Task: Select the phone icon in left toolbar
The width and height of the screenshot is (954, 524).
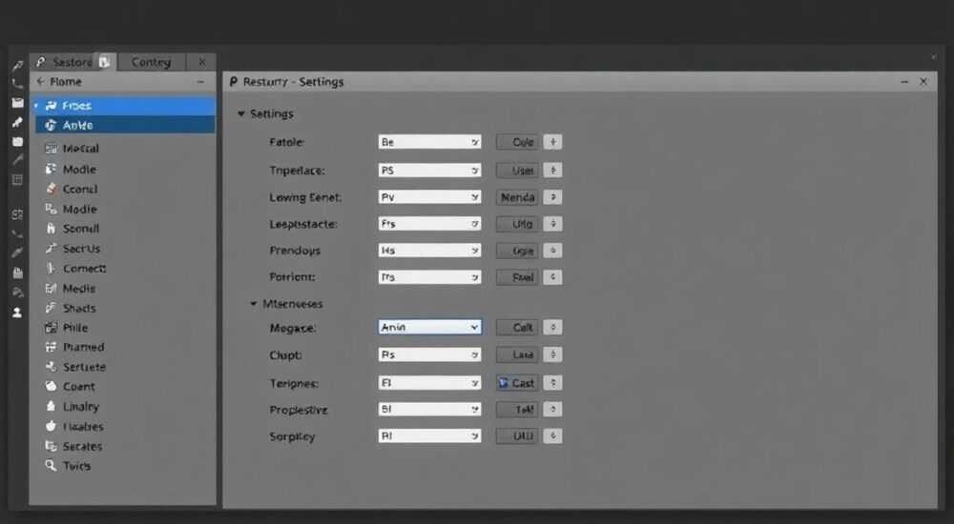Action: [17, 84]
